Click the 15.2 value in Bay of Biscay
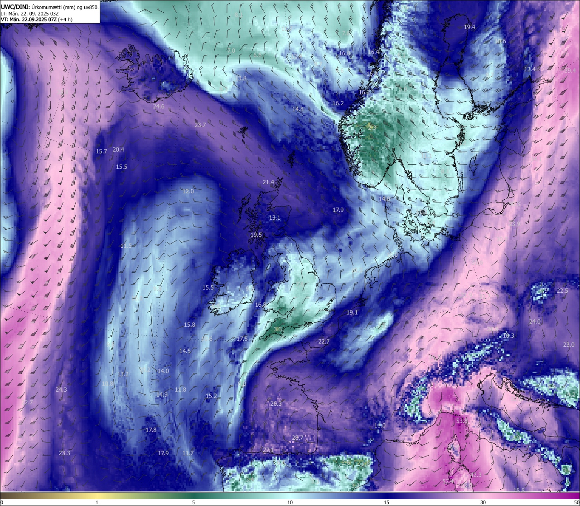The height and width of the screenshot is (506, 580). 211,396
